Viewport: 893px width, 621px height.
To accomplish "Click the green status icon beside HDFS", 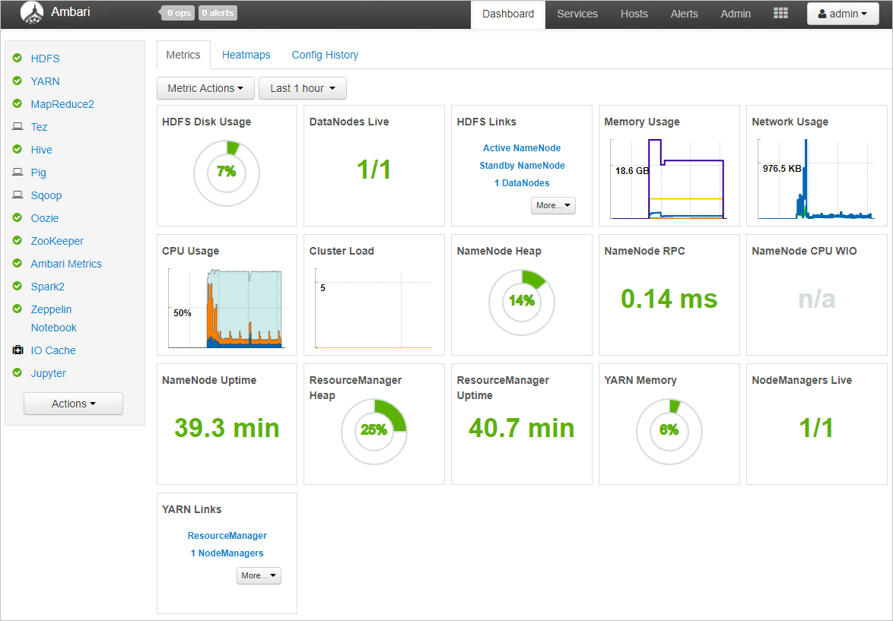I will click(17, 58).
